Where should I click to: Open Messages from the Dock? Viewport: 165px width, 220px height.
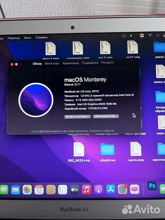tap(4, 189)
